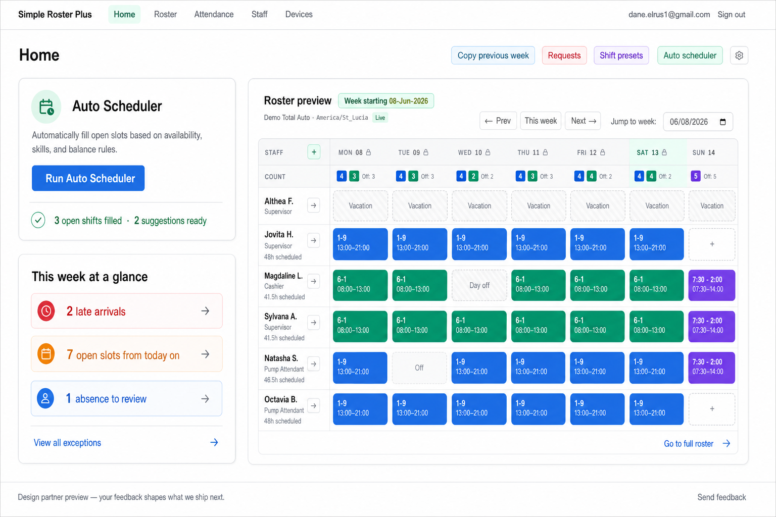Screen dimensions: 776x517
Task: Open Jovita H. row arrow icon
Action: pos(314,240)
